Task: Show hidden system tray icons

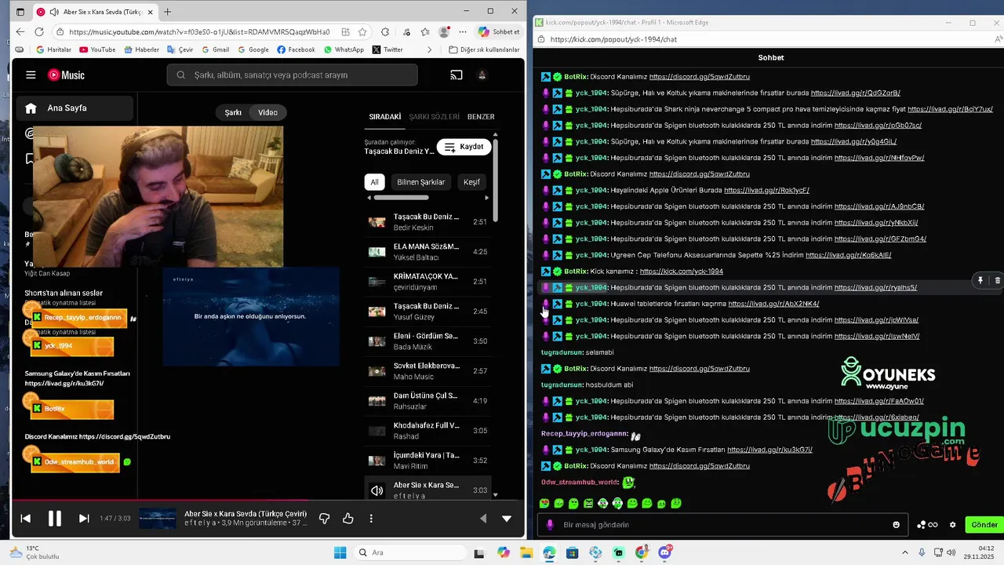Action: (904, 552)
